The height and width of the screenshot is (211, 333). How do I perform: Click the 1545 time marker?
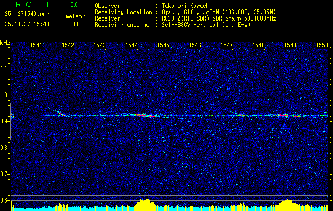[x=163, y=45]
